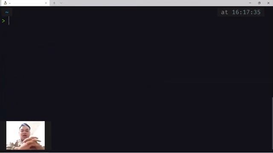The image size is (273, 153).
Task: Click the 16:17:35 timestamp in the prompt
Action: pos(246,12)
